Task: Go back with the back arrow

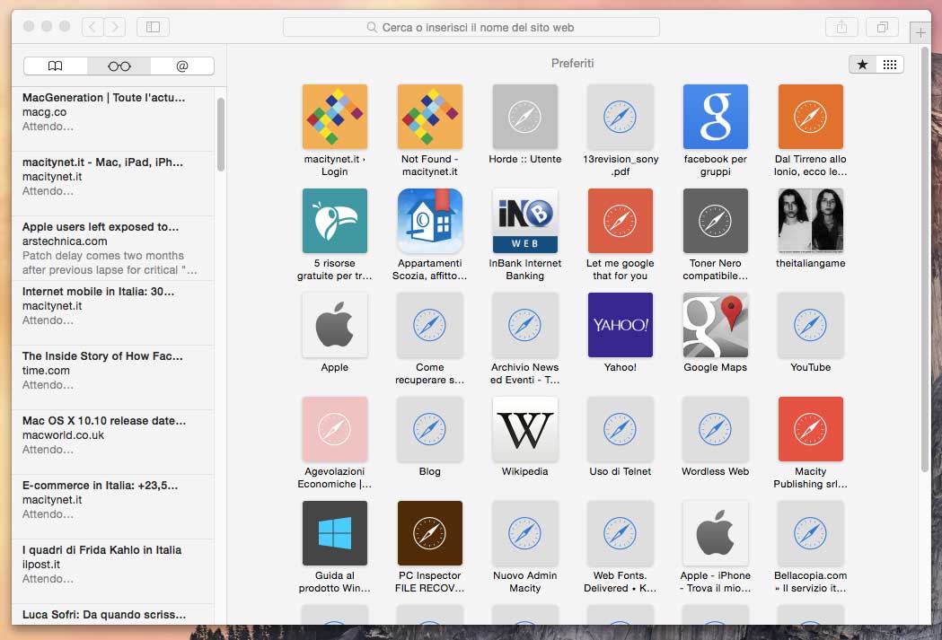Action: (x=92, y=27)
